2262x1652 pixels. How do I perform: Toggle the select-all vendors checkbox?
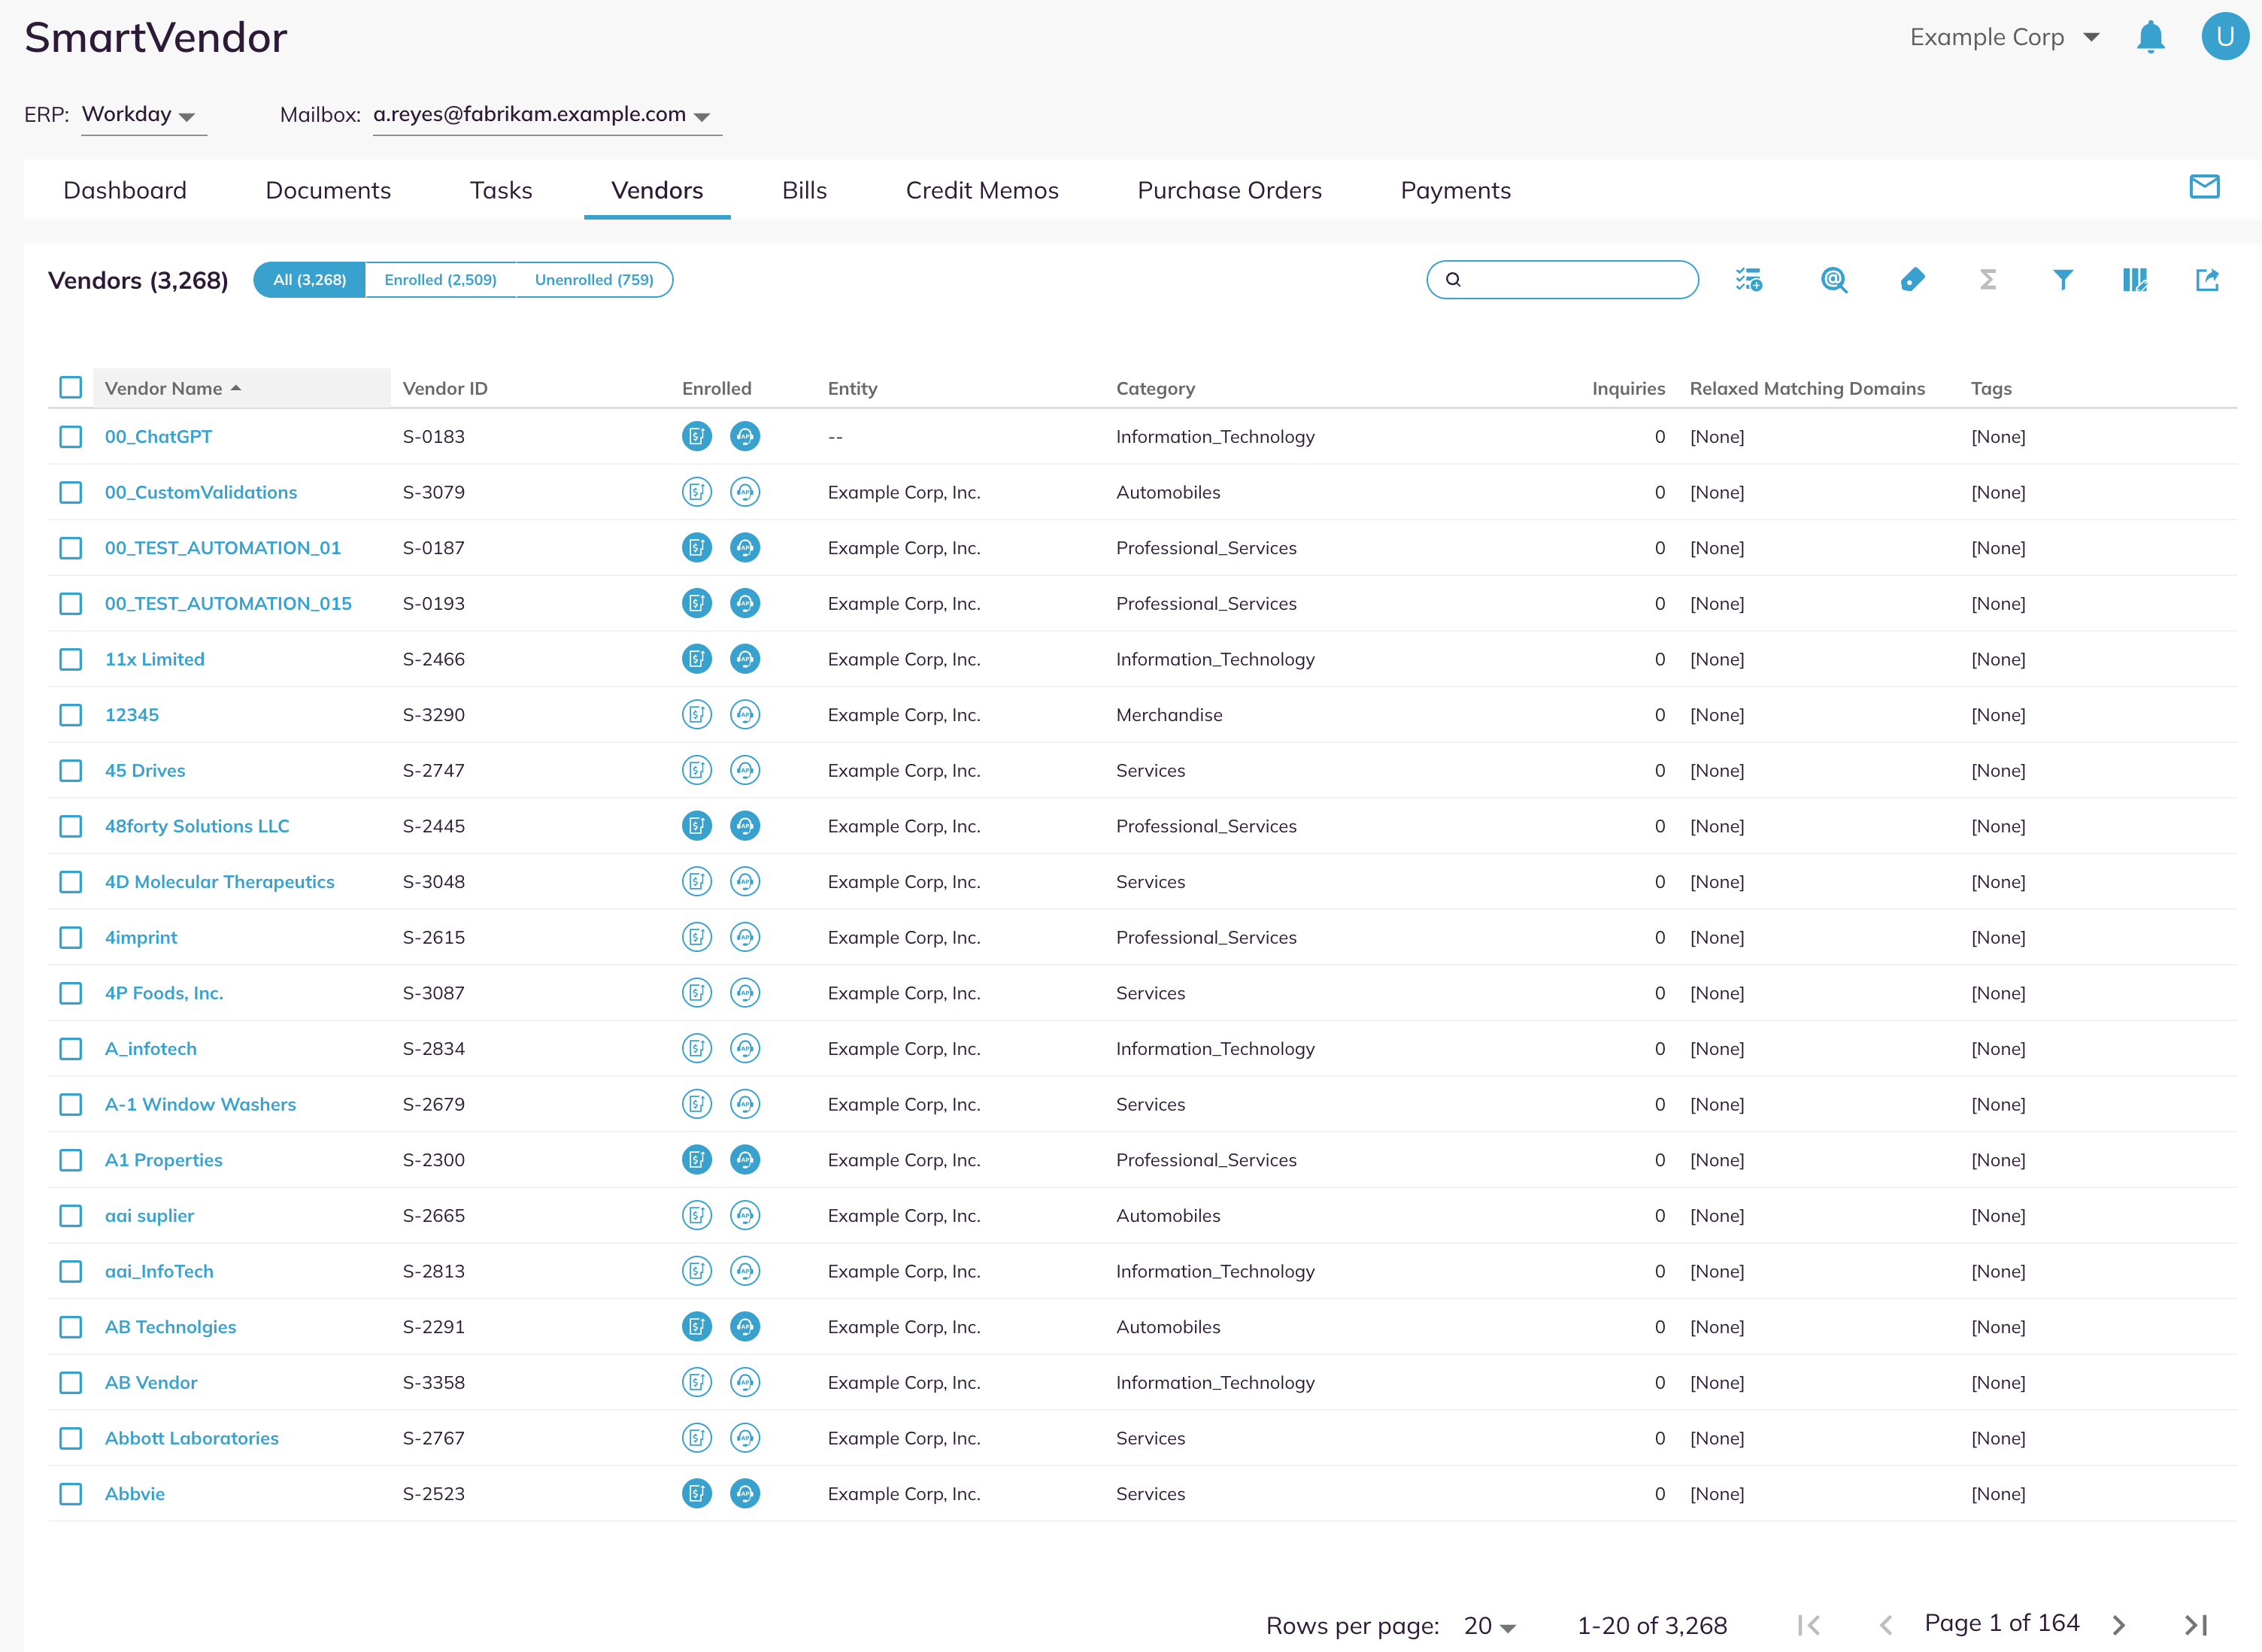(x=70, y=387)
